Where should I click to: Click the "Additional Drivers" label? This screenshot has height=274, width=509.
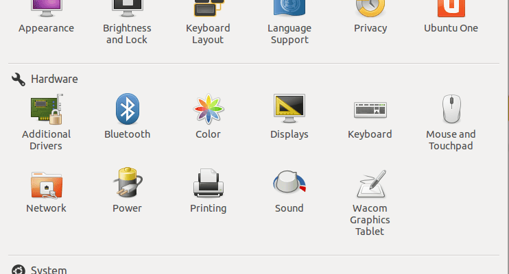(x=47, y=140)
